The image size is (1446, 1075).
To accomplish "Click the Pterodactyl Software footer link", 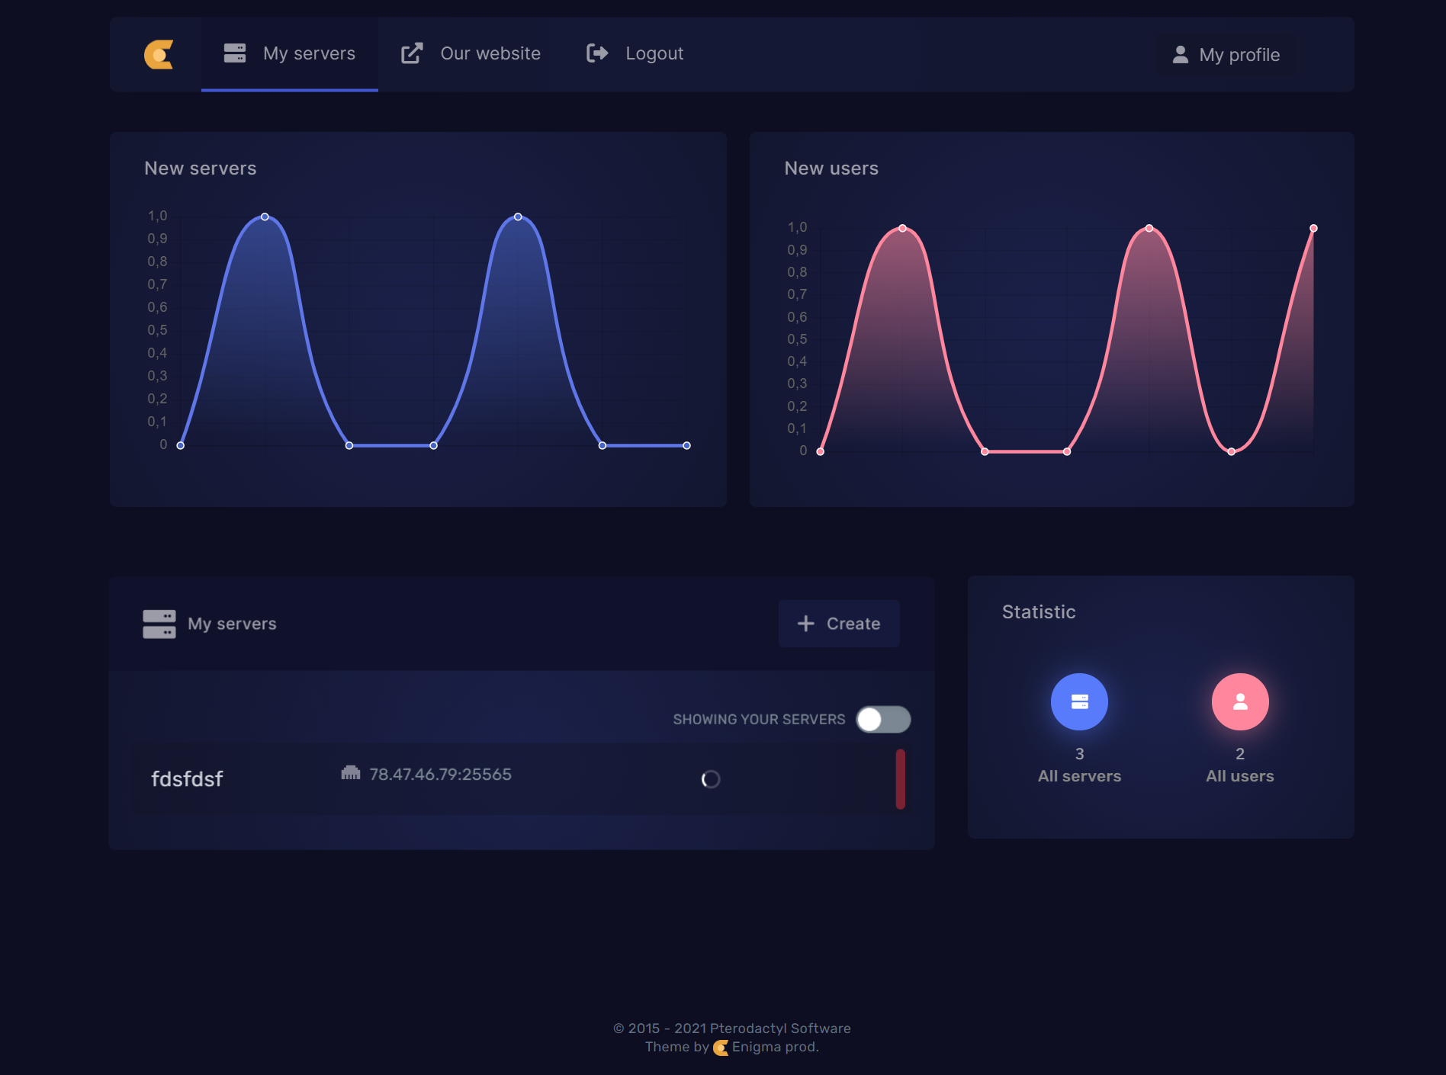I will (779, 1028).
